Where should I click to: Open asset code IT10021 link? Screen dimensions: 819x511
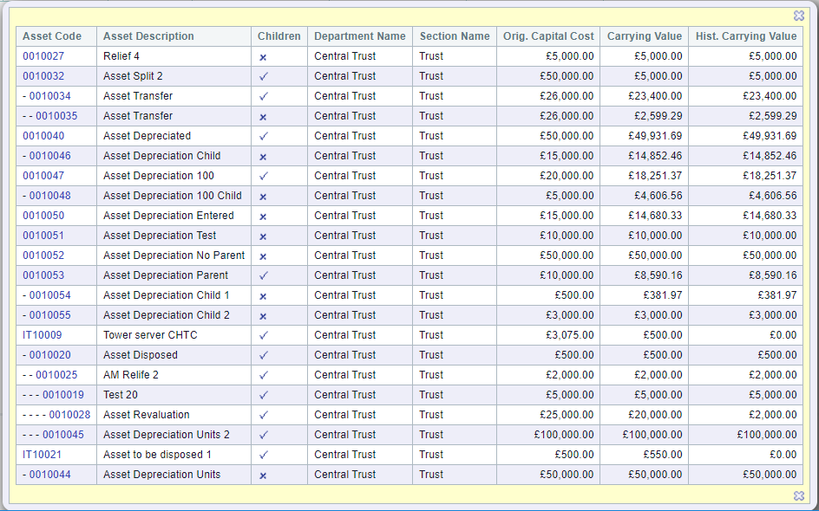coord(42,455)
